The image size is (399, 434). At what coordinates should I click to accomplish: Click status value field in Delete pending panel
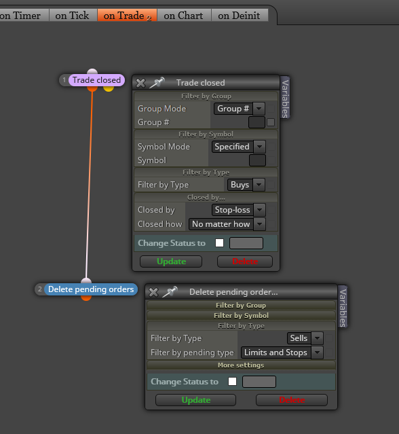[259, 382]
